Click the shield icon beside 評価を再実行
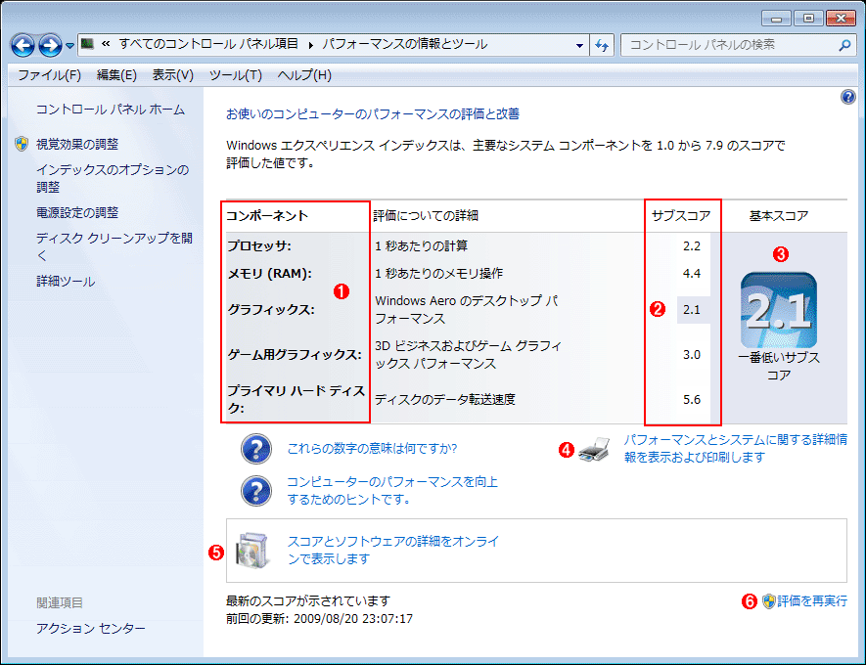866x665 pixels. tap(768, 601)
